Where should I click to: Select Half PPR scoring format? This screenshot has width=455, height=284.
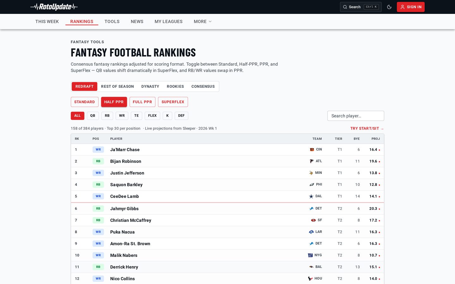point(114,102)
